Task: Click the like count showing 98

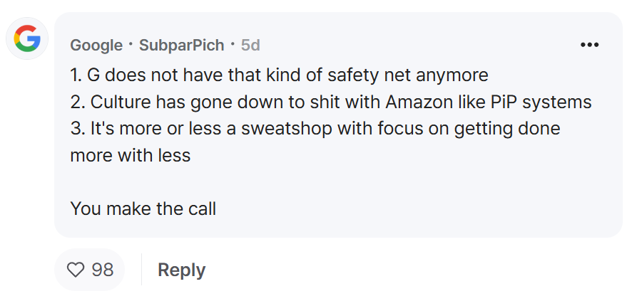Action: coord(103,270)
